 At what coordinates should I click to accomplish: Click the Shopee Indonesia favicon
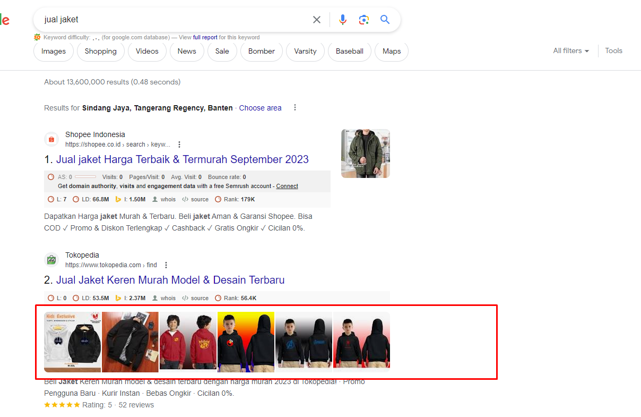click(51, 139)
